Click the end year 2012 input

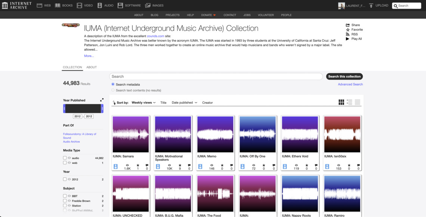pos(89,117)
